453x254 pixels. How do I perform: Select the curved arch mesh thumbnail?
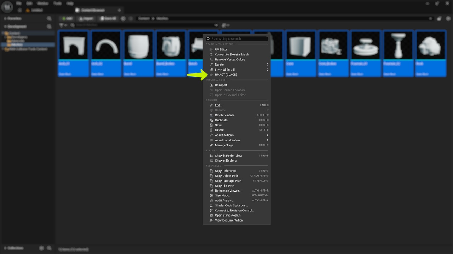[106, 45]
